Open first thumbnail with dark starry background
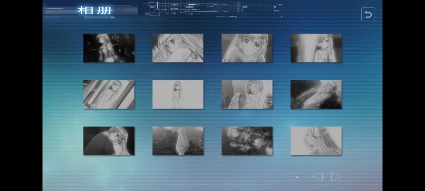The image size is (425, 191). [109, 48]
